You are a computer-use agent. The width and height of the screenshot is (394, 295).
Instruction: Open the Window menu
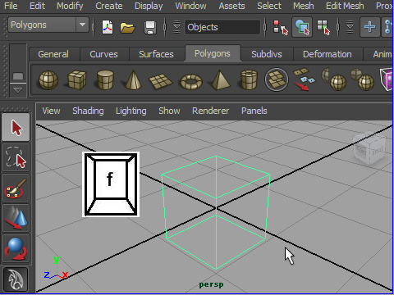coord(190,6)
